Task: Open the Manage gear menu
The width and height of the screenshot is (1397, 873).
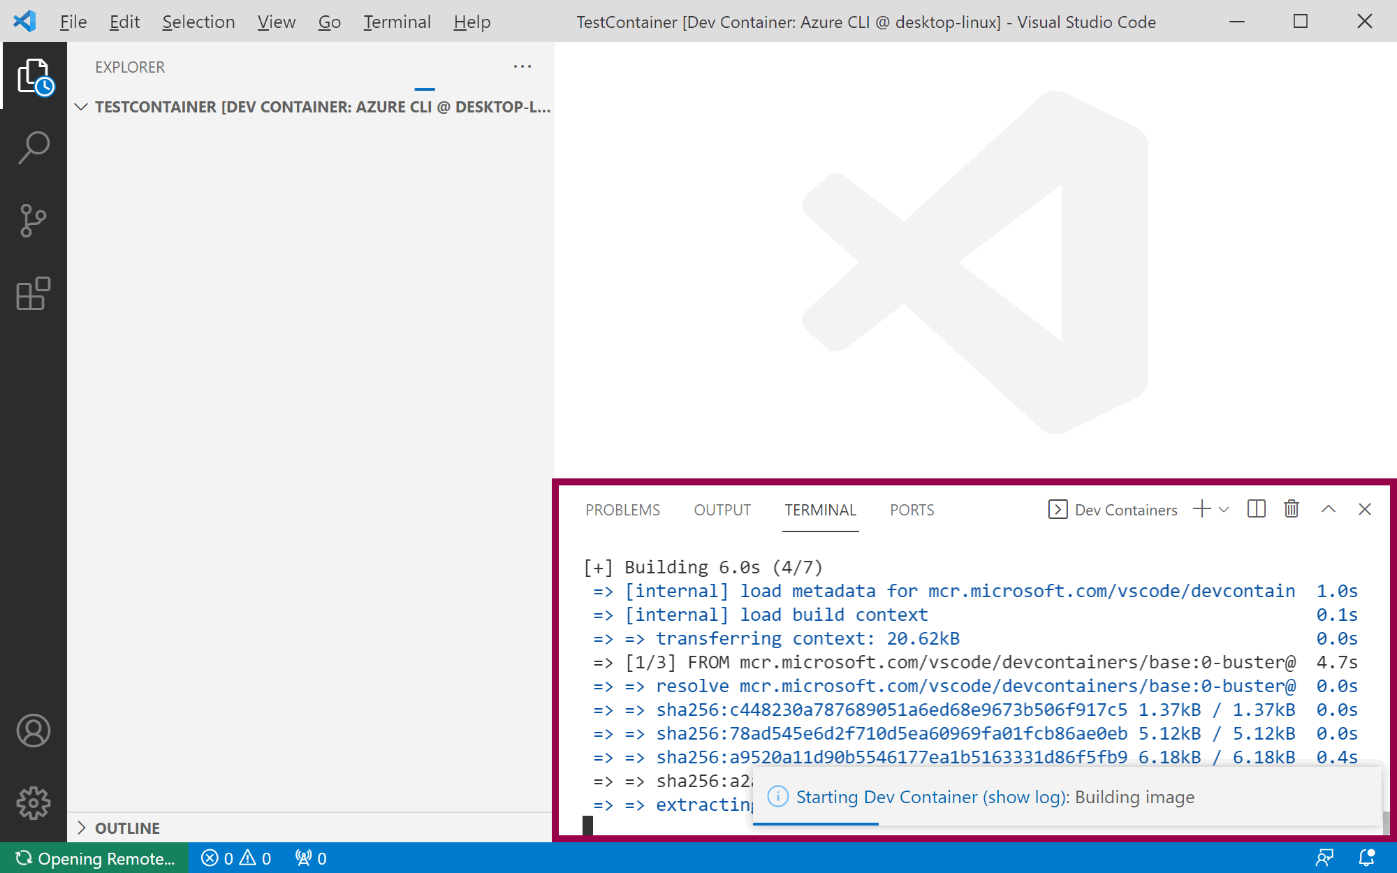Action: tap(34, 803)
